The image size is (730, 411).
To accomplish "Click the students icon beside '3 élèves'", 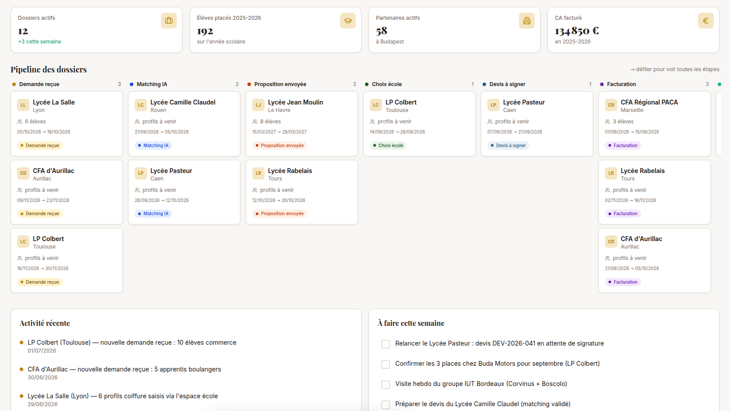I will (608, 122).
